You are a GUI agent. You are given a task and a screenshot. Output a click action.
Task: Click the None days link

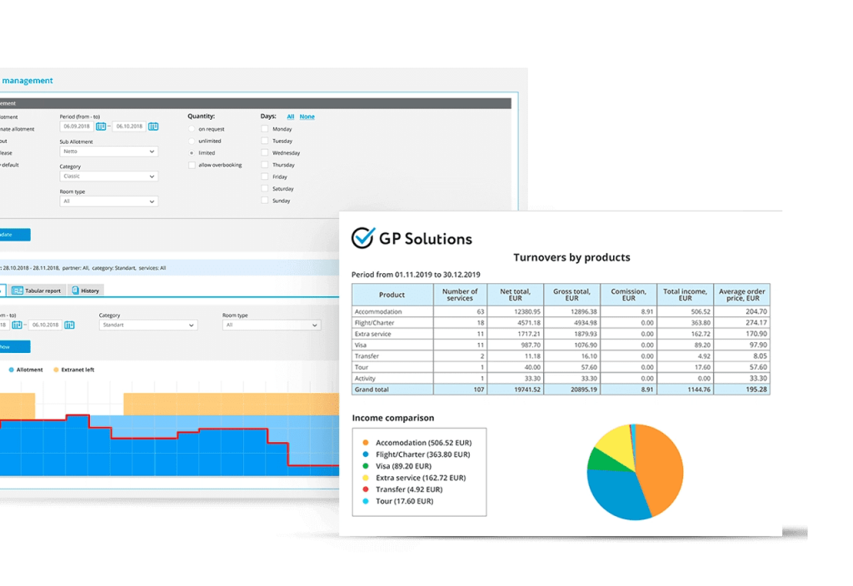[x=307, y=117]
